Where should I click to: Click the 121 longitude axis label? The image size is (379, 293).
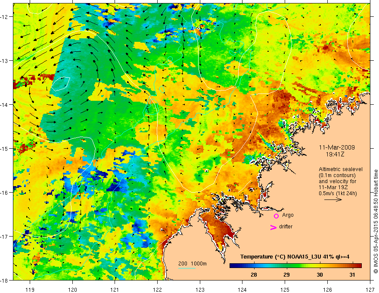115,290
